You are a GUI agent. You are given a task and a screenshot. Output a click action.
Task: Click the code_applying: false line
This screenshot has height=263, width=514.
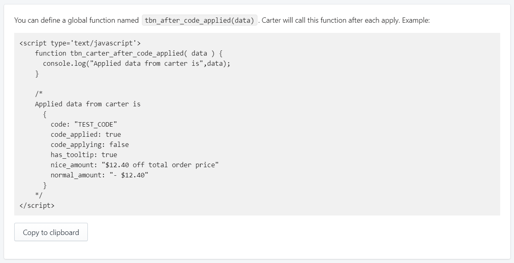click(89, 144)
